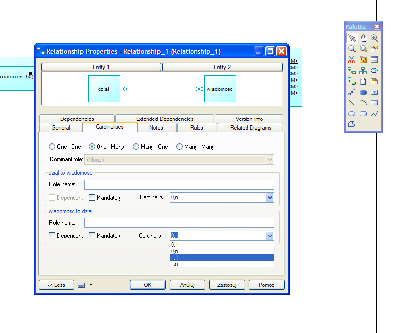This screenshot has width=420, height=333.
Task: Open the Version Info tab
Action: click(249, 119)
